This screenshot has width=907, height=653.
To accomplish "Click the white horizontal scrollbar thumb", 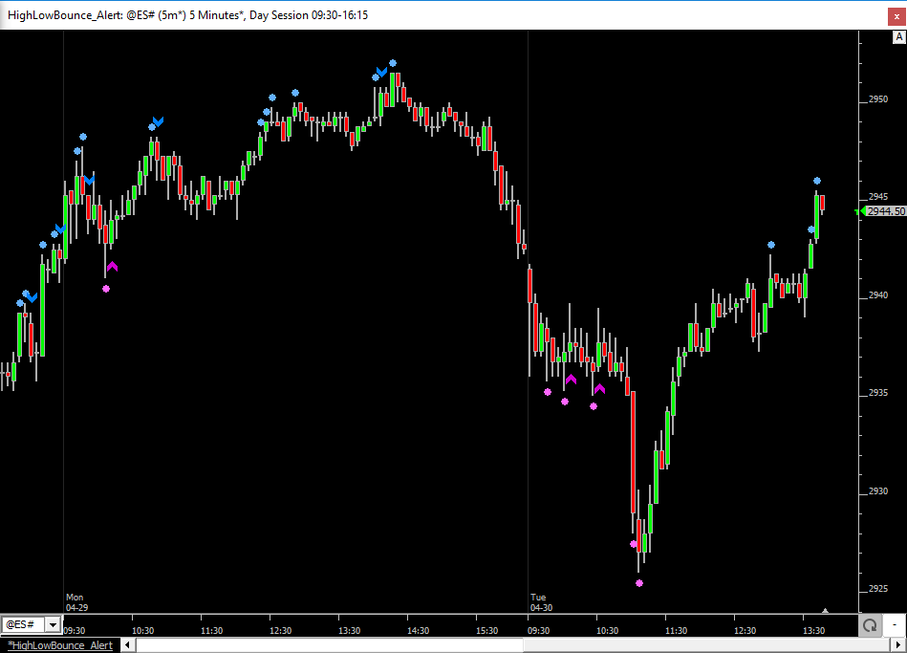I will (x=330, y=645).
